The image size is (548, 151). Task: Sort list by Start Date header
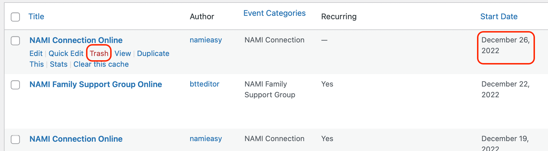pyautogui.click(x=499, y=17)
